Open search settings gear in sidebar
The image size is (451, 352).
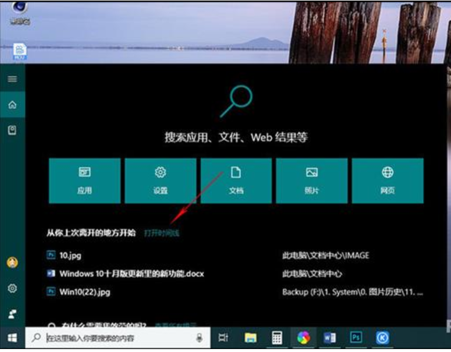coord(12,288)
